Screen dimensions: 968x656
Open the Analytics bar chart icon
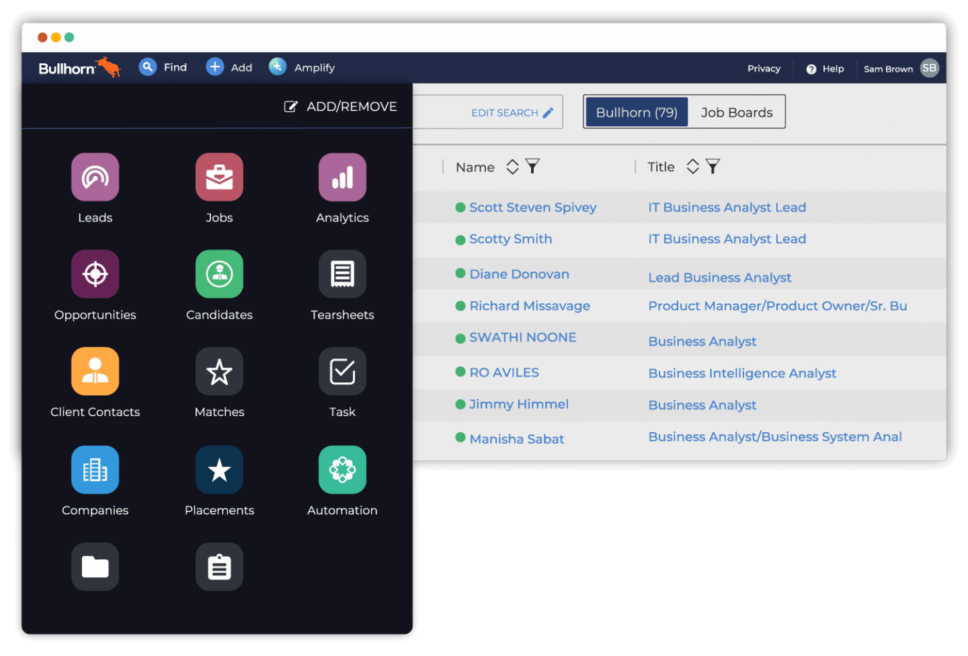[342, 177]
